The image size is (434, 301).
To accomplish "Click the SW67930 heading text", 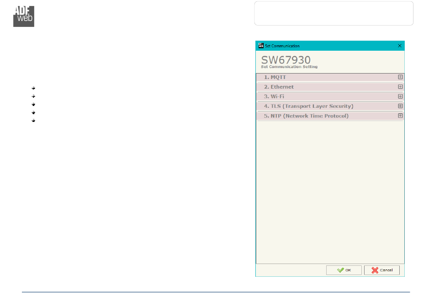I will coord(286,60).
